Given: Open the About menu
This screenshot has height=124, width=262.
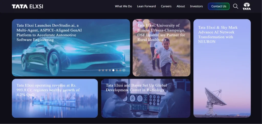Looking at the screenshot, I should tap(181, 6).
